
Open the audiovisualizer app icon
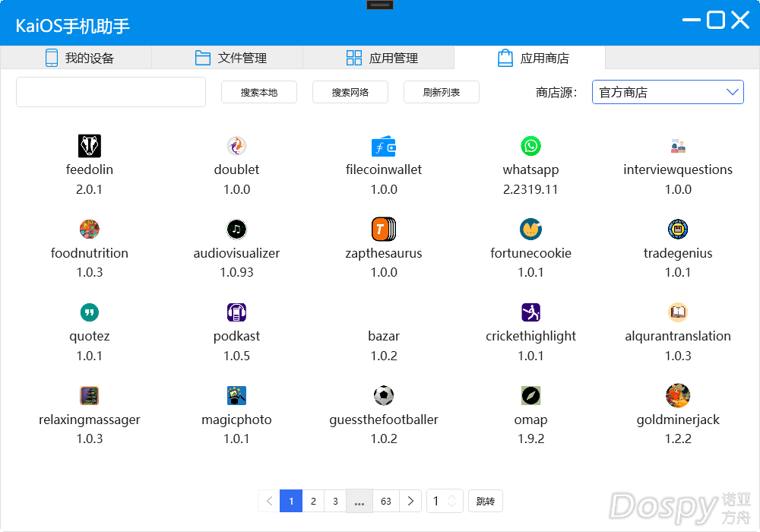236,230
